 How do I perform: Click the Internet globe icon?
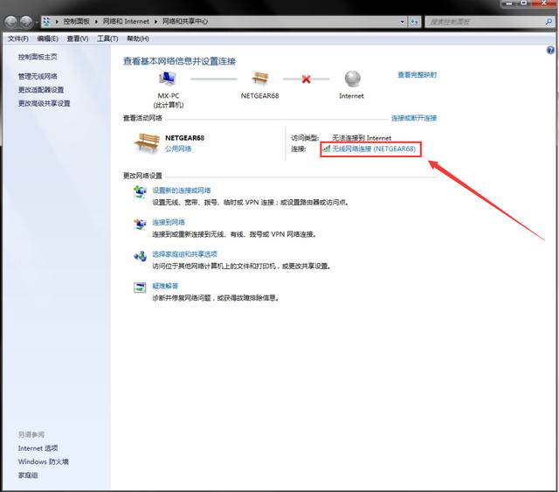tap(351, 80)
